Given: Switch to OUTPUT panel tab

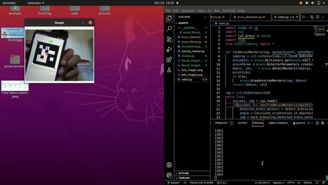Looking at the screenshot, I should coord(242,123).
